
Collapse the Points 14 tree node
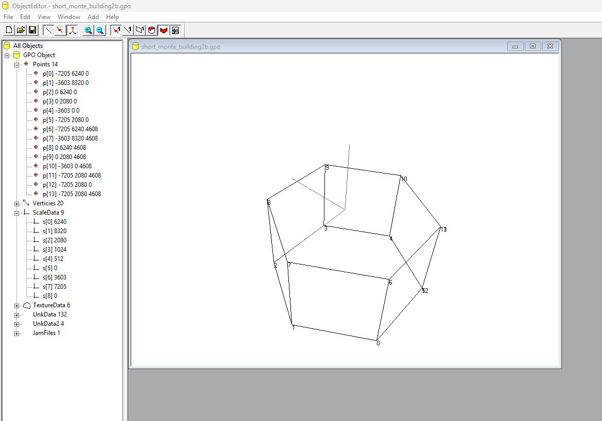pyautogui.click(x=16, y=65)
